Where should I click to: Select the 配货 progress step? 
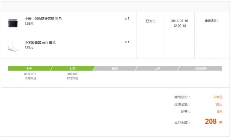click(x=115, y=68)
